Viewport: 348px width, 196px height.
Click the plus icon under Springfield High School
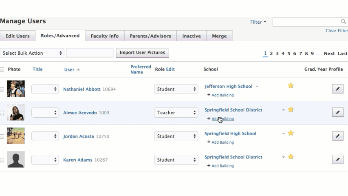(209, 142)
